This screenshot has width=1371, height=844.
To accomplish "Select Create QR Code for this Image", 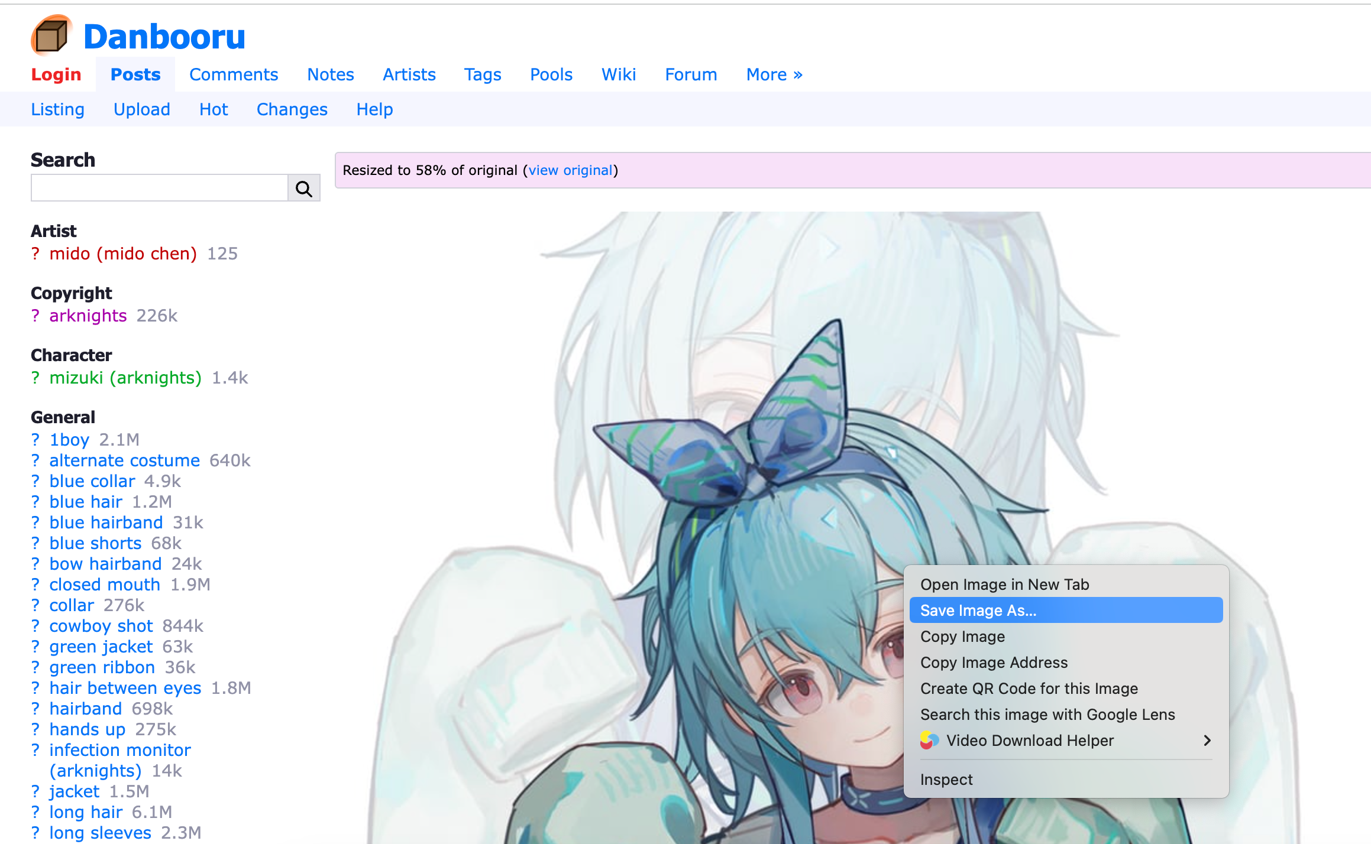I will coord(1066,689).
